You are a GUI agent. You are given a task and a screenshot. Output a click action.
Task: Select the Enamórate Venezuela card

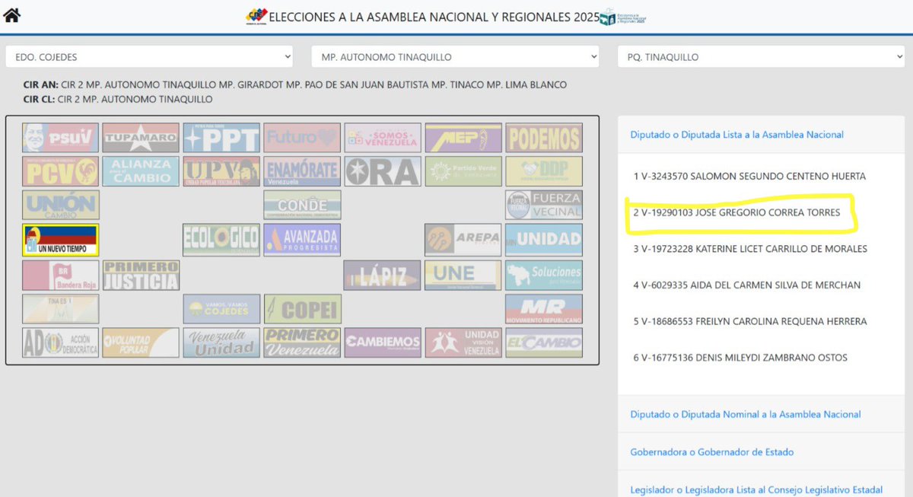[302, 171]
